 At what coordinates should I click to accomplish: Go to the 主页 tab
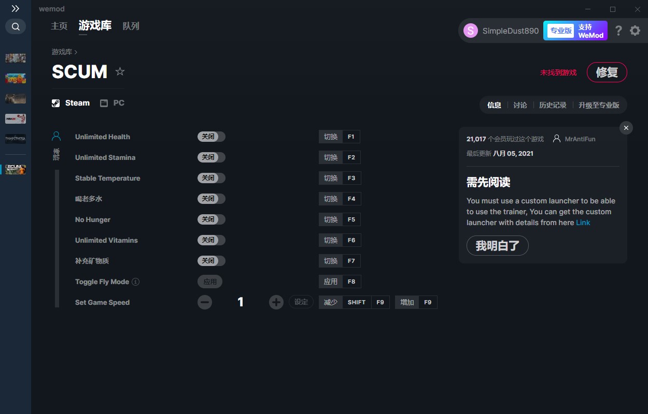59,26
